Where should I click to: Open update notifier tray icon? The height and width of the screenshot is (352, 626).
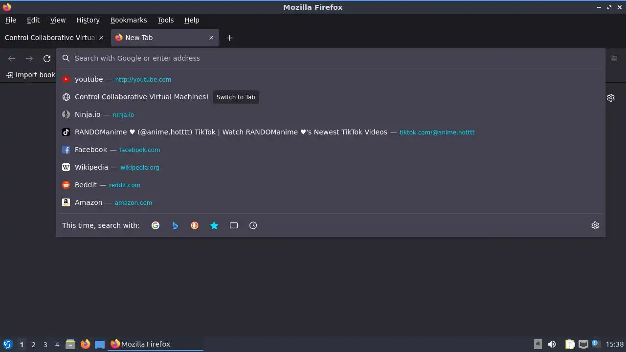point(596,344)
